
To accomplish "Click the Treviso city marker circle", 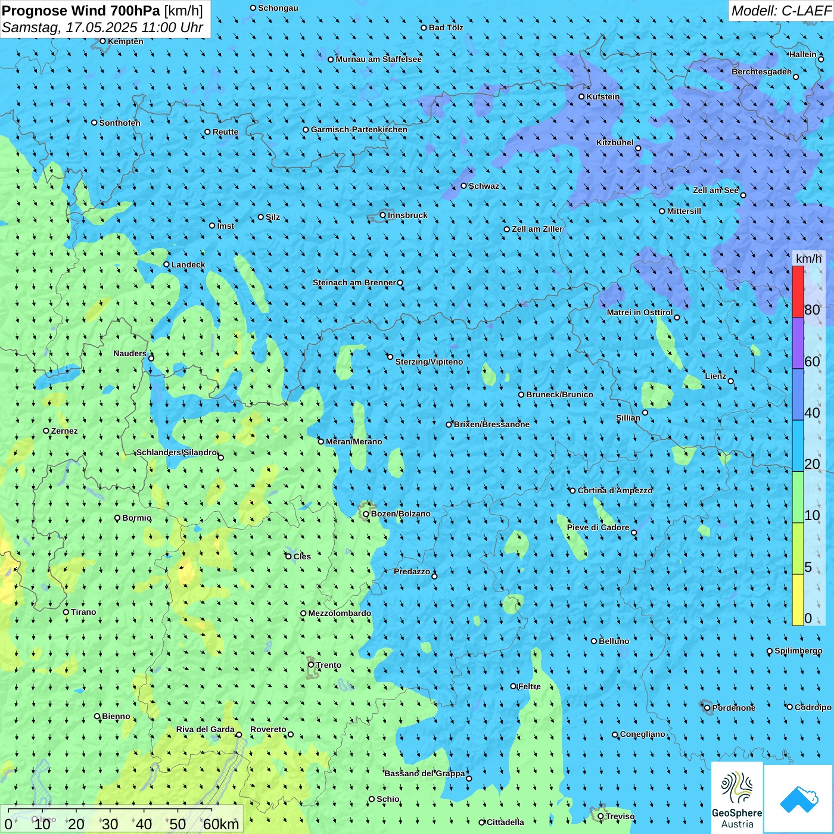I will (x=600, y=816).
